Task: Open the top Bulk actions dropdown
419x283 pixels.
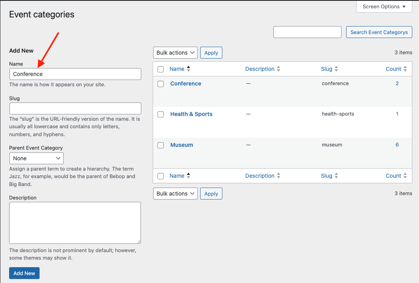Action: coord(175,53)
